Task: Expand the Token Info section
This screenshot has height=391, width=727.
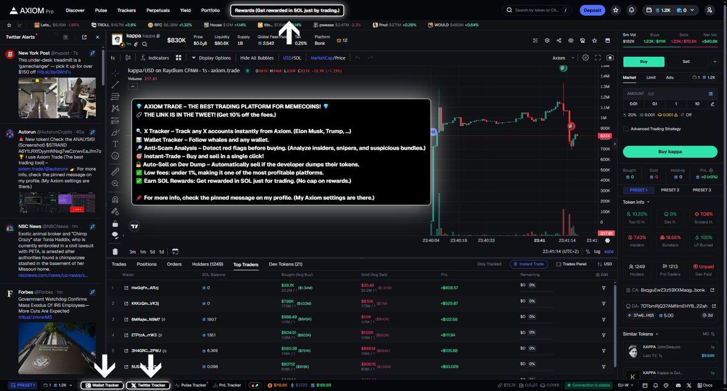Action: pos(636,202)
